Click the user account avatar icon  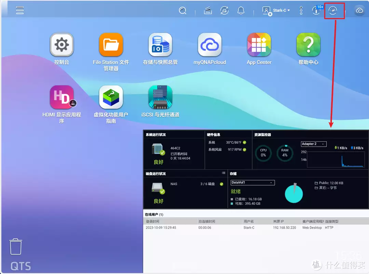click(267, 11)
